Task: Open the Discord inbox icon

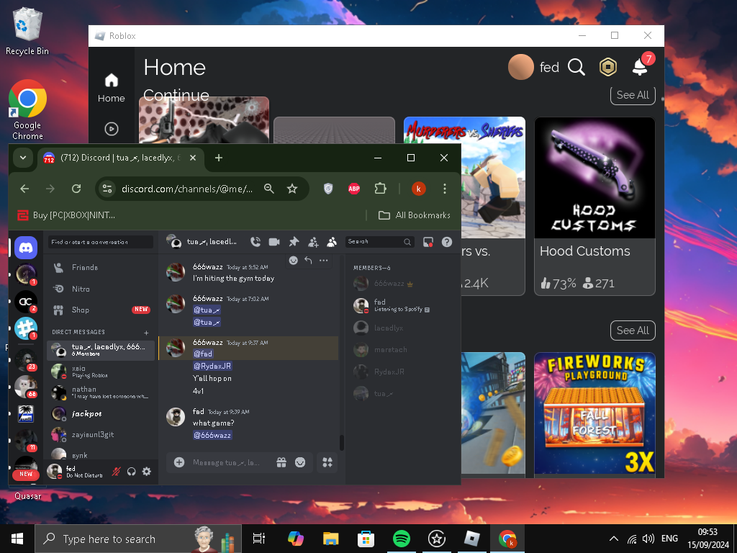Action: coord(428,242)
